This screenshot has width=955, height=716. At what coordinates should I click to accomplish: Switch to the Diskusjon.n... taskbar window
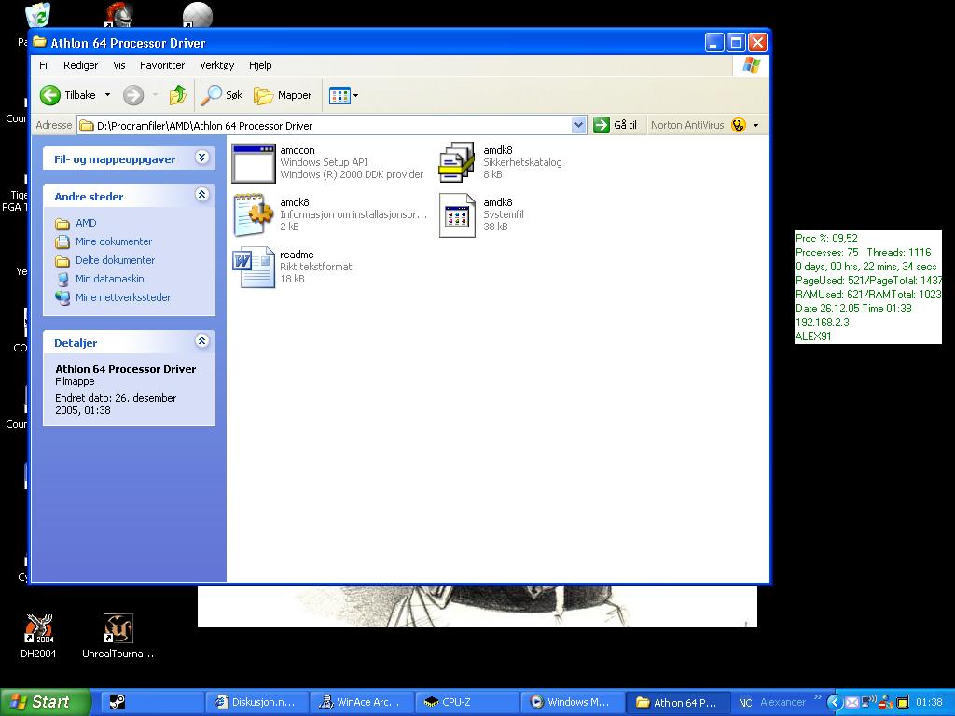(x=257, y=702)
